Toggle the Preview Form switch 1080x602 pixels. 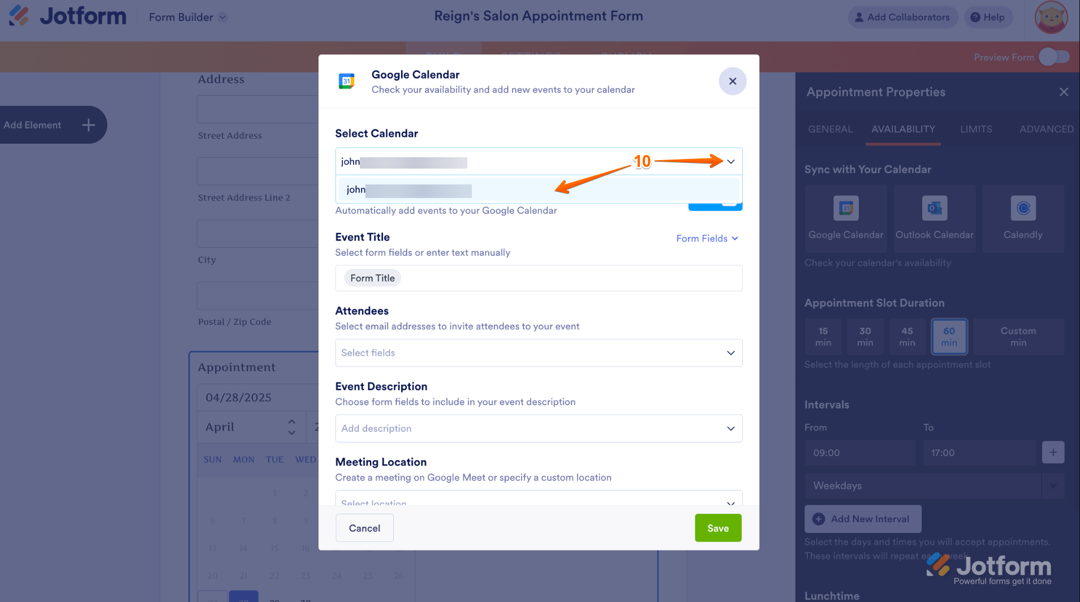pos(1054,57)
